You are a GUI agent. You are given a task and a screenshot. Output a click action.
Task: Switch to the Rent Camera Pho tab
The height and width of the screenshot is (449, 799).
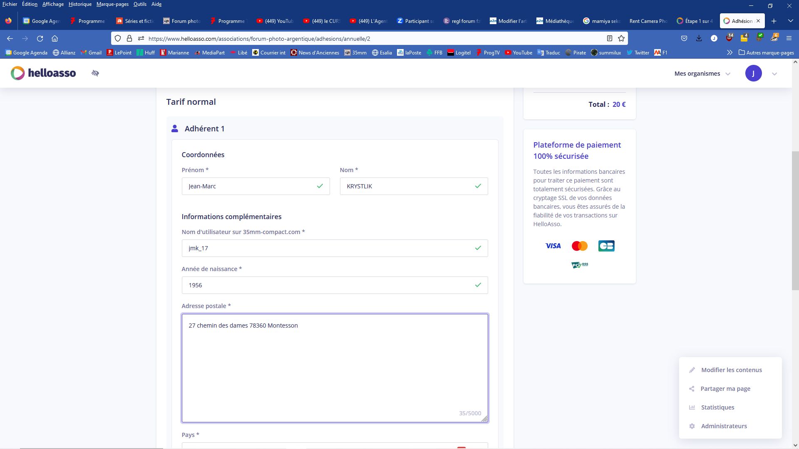coord(648,21)
